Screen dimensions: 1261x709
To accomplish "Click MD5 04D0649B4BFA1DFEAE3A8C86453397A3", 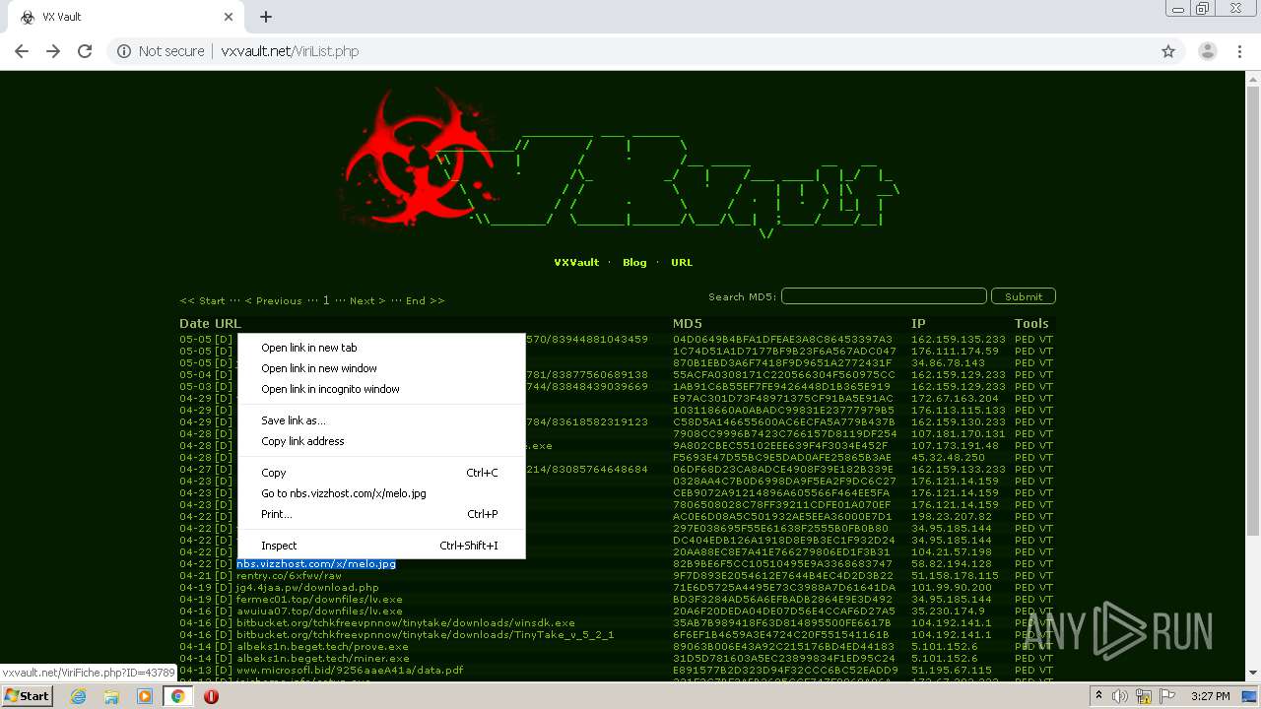I will click(x=782, y=340).
